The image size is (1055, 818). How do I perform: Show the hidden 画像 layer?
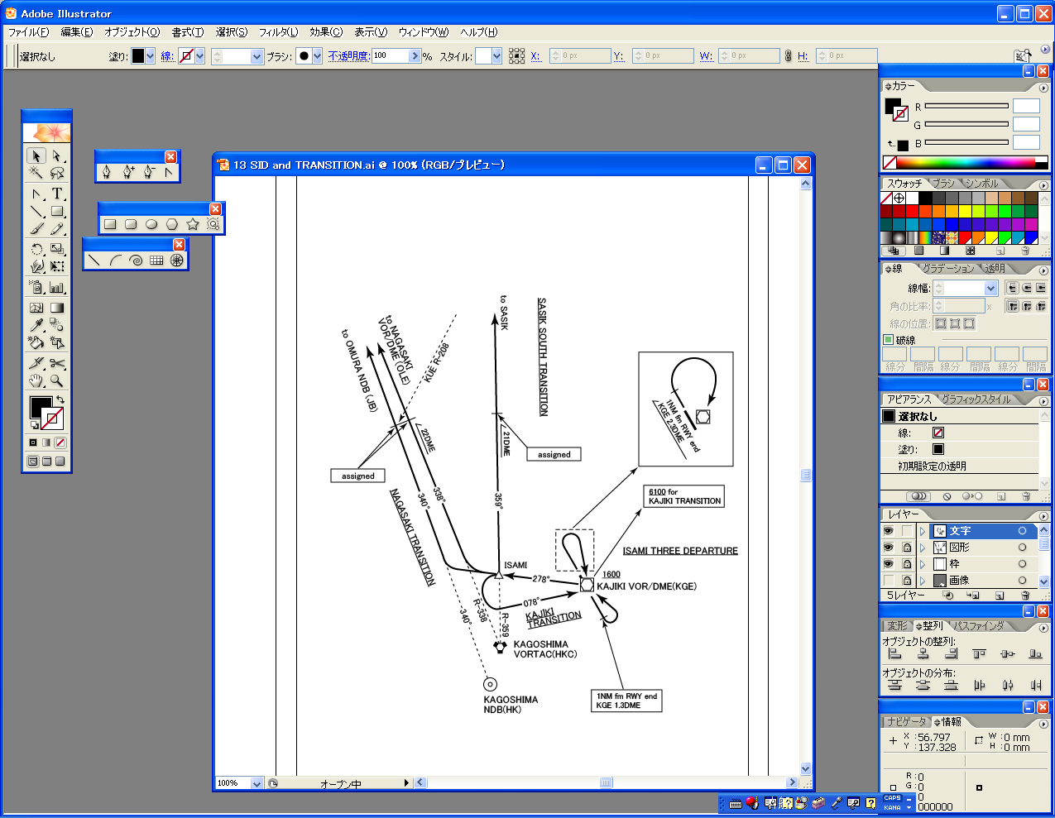tap(889, 581)
